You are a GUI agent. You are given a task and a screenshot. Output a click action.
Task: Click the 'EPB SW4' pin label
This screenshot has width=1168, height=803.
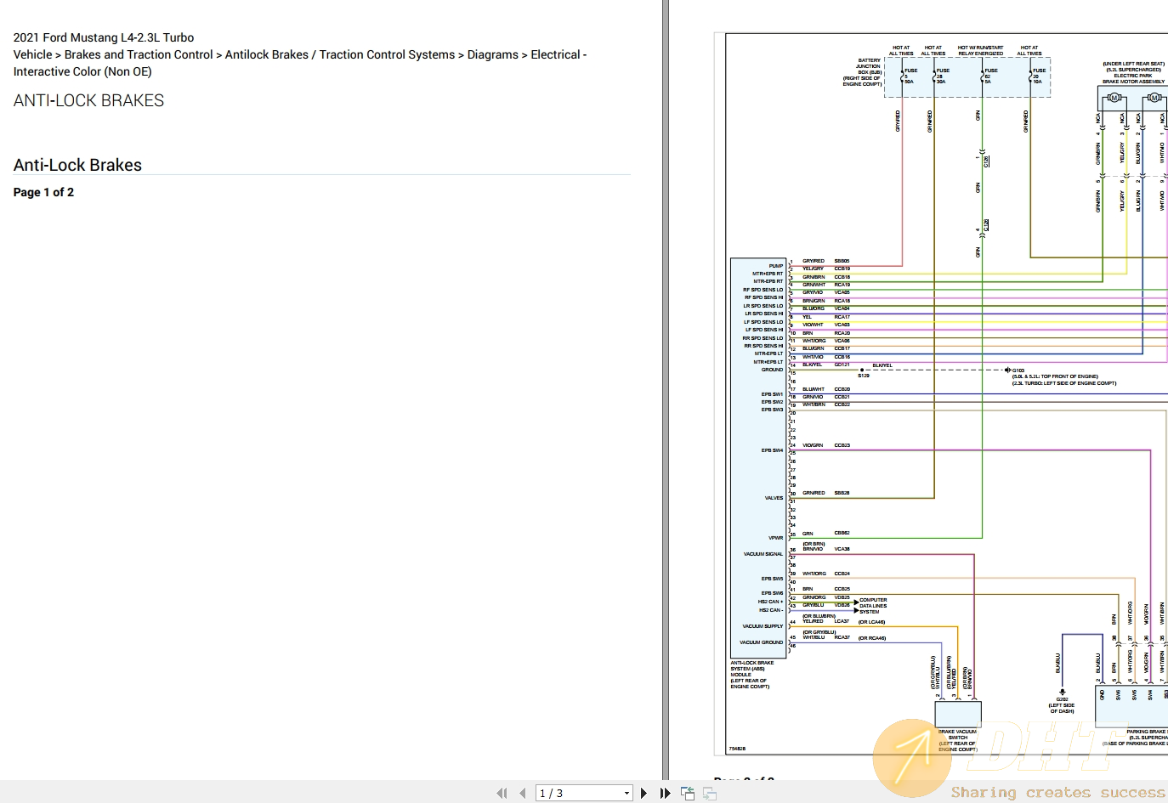[772, 450]
